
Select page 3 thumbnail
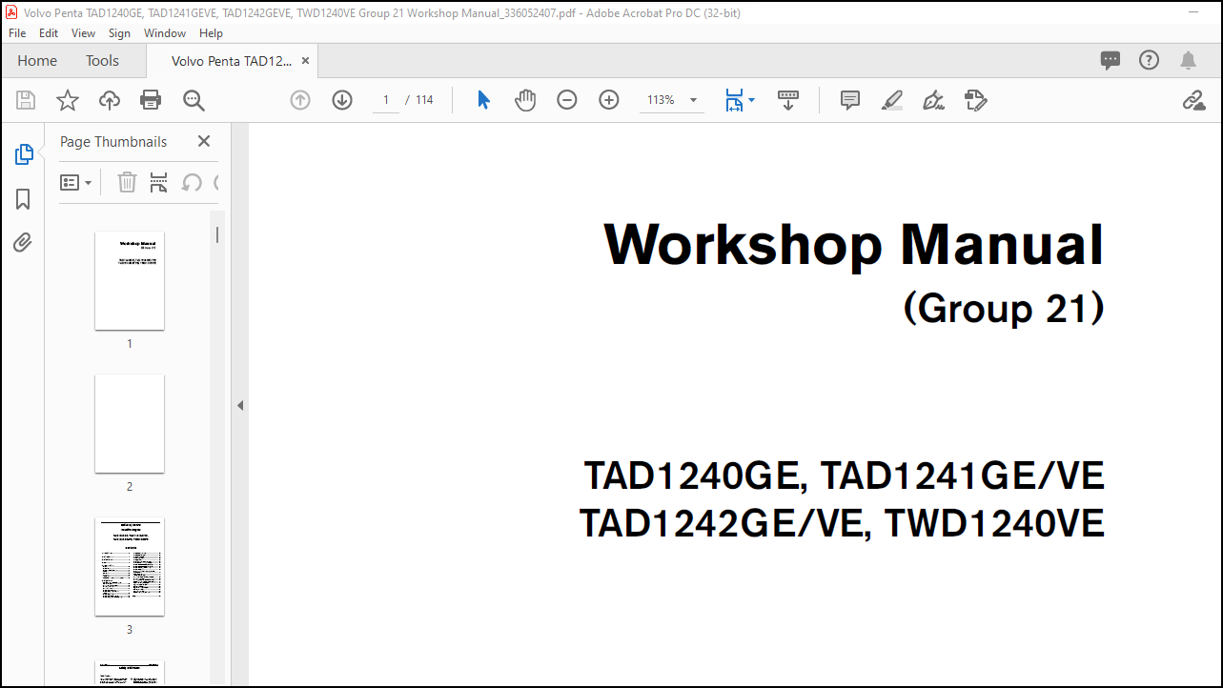coord(130,566)
